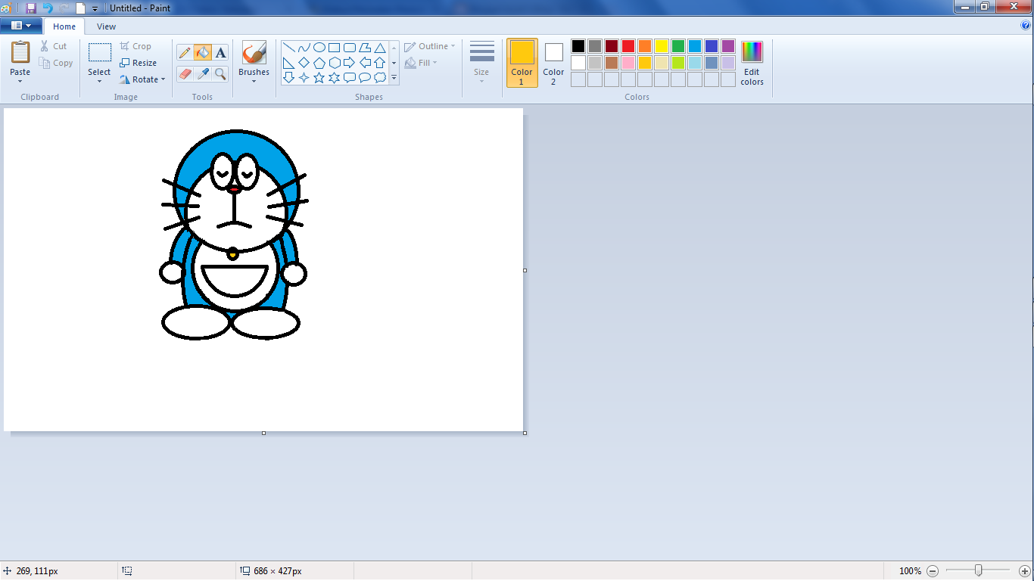Choose the Pentagon shape
Screen dimensions: 1034x581
[x=319, y=62]
